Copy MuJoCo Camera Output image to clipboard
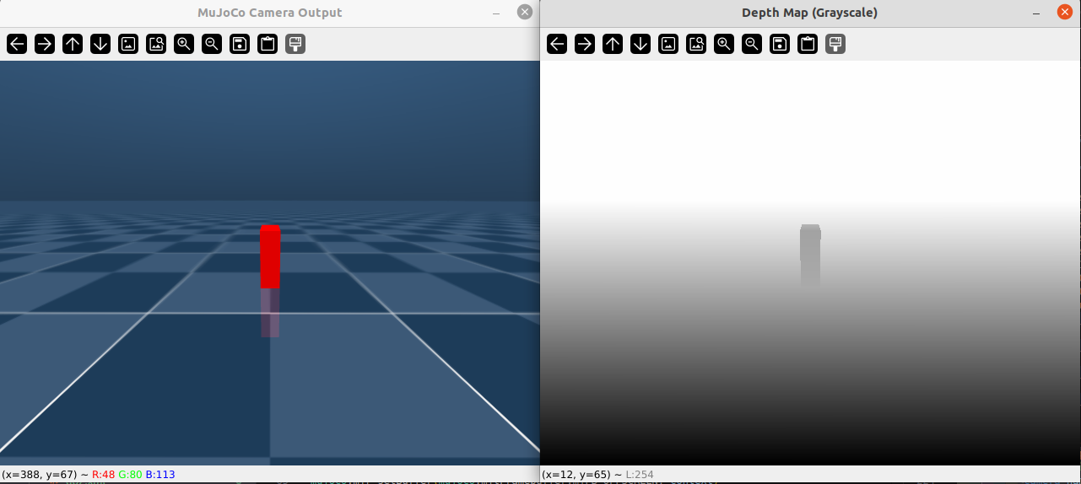 point(268,44)
